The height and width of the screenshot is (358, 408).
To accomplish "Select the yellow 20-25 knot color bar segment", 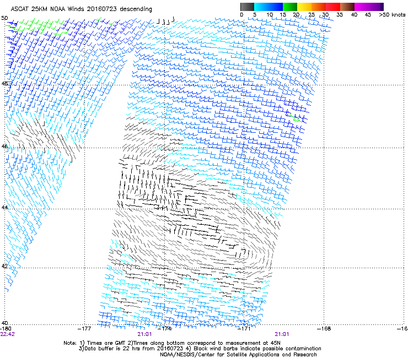I will point(304,7).
